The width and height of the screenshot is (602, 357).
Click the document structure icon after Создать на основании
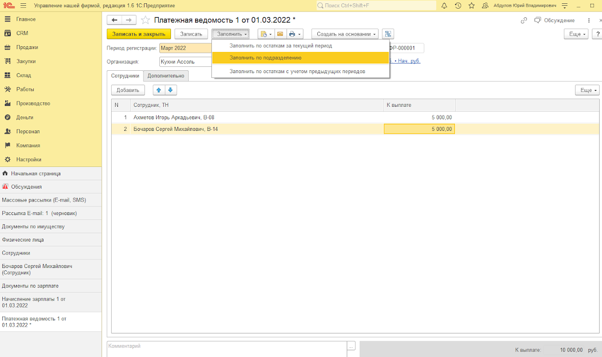pyautogui.click(x=388, y=34)
